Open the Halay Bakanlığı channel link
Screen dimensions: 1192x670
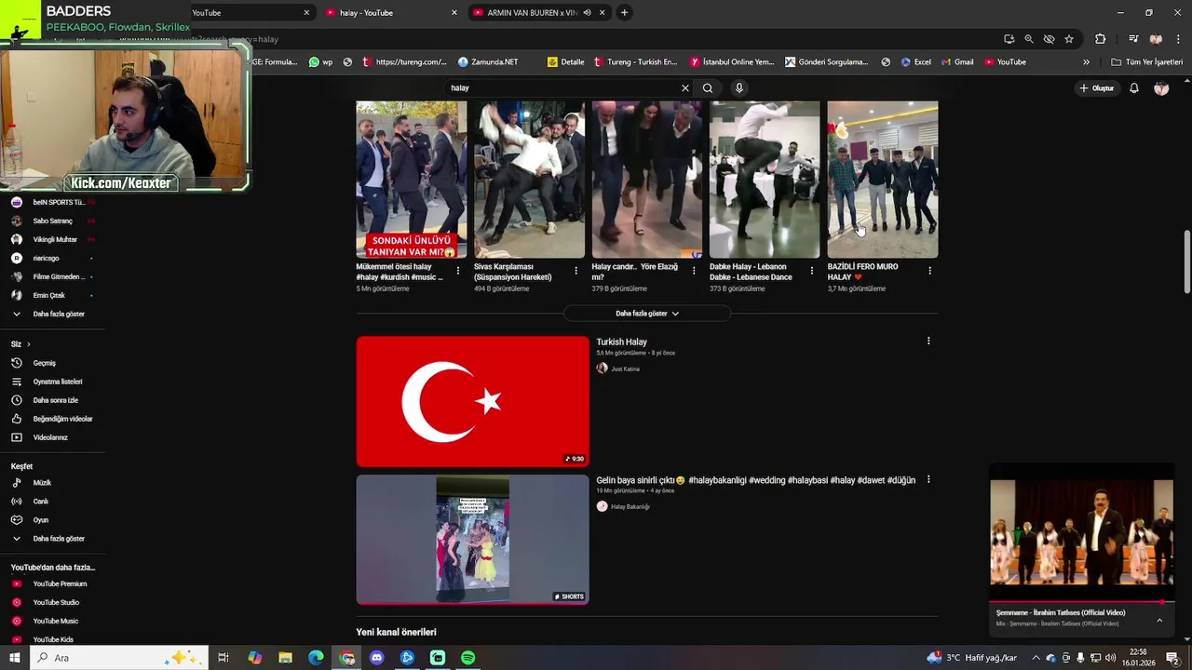pos(630,507)
